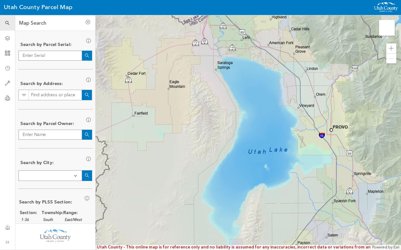Run the parcel owner search button
The image size is (401, 250).
(87, 134)
